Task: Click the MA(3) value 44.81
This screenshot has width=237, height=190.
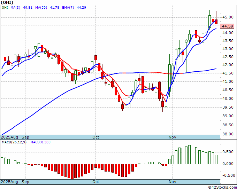Action: pos(28,7)
